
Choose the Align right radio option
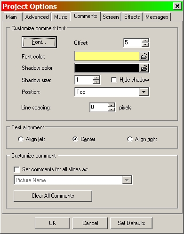[130, 139]
